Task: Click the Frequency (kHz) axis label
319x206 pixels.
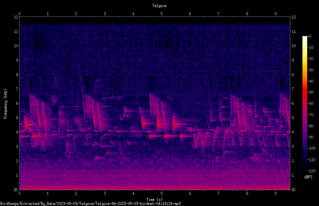Action: (5, 104)
